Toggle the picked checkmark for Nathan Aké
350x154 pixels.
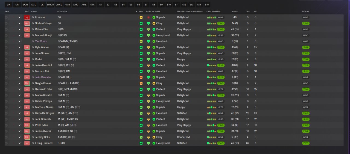click(x=6, y=71)
